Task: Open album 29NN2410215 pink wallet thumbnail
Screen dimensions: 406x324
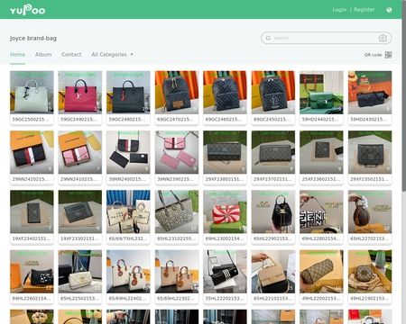Action: (80, 152)
